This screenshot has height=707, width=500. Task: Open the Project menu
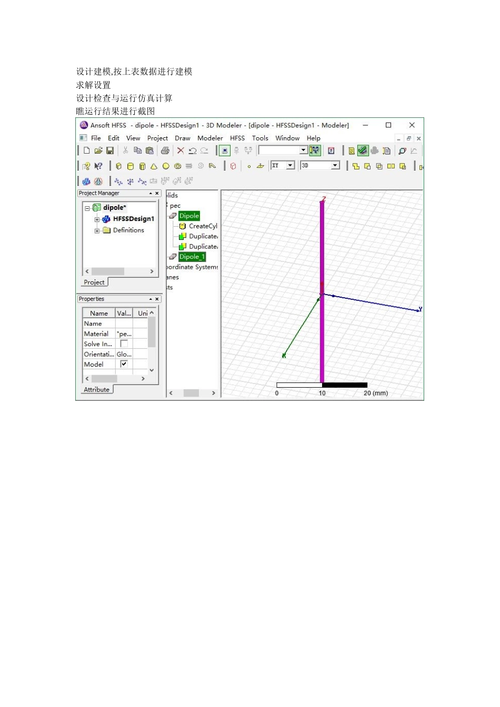pos(157,138)
